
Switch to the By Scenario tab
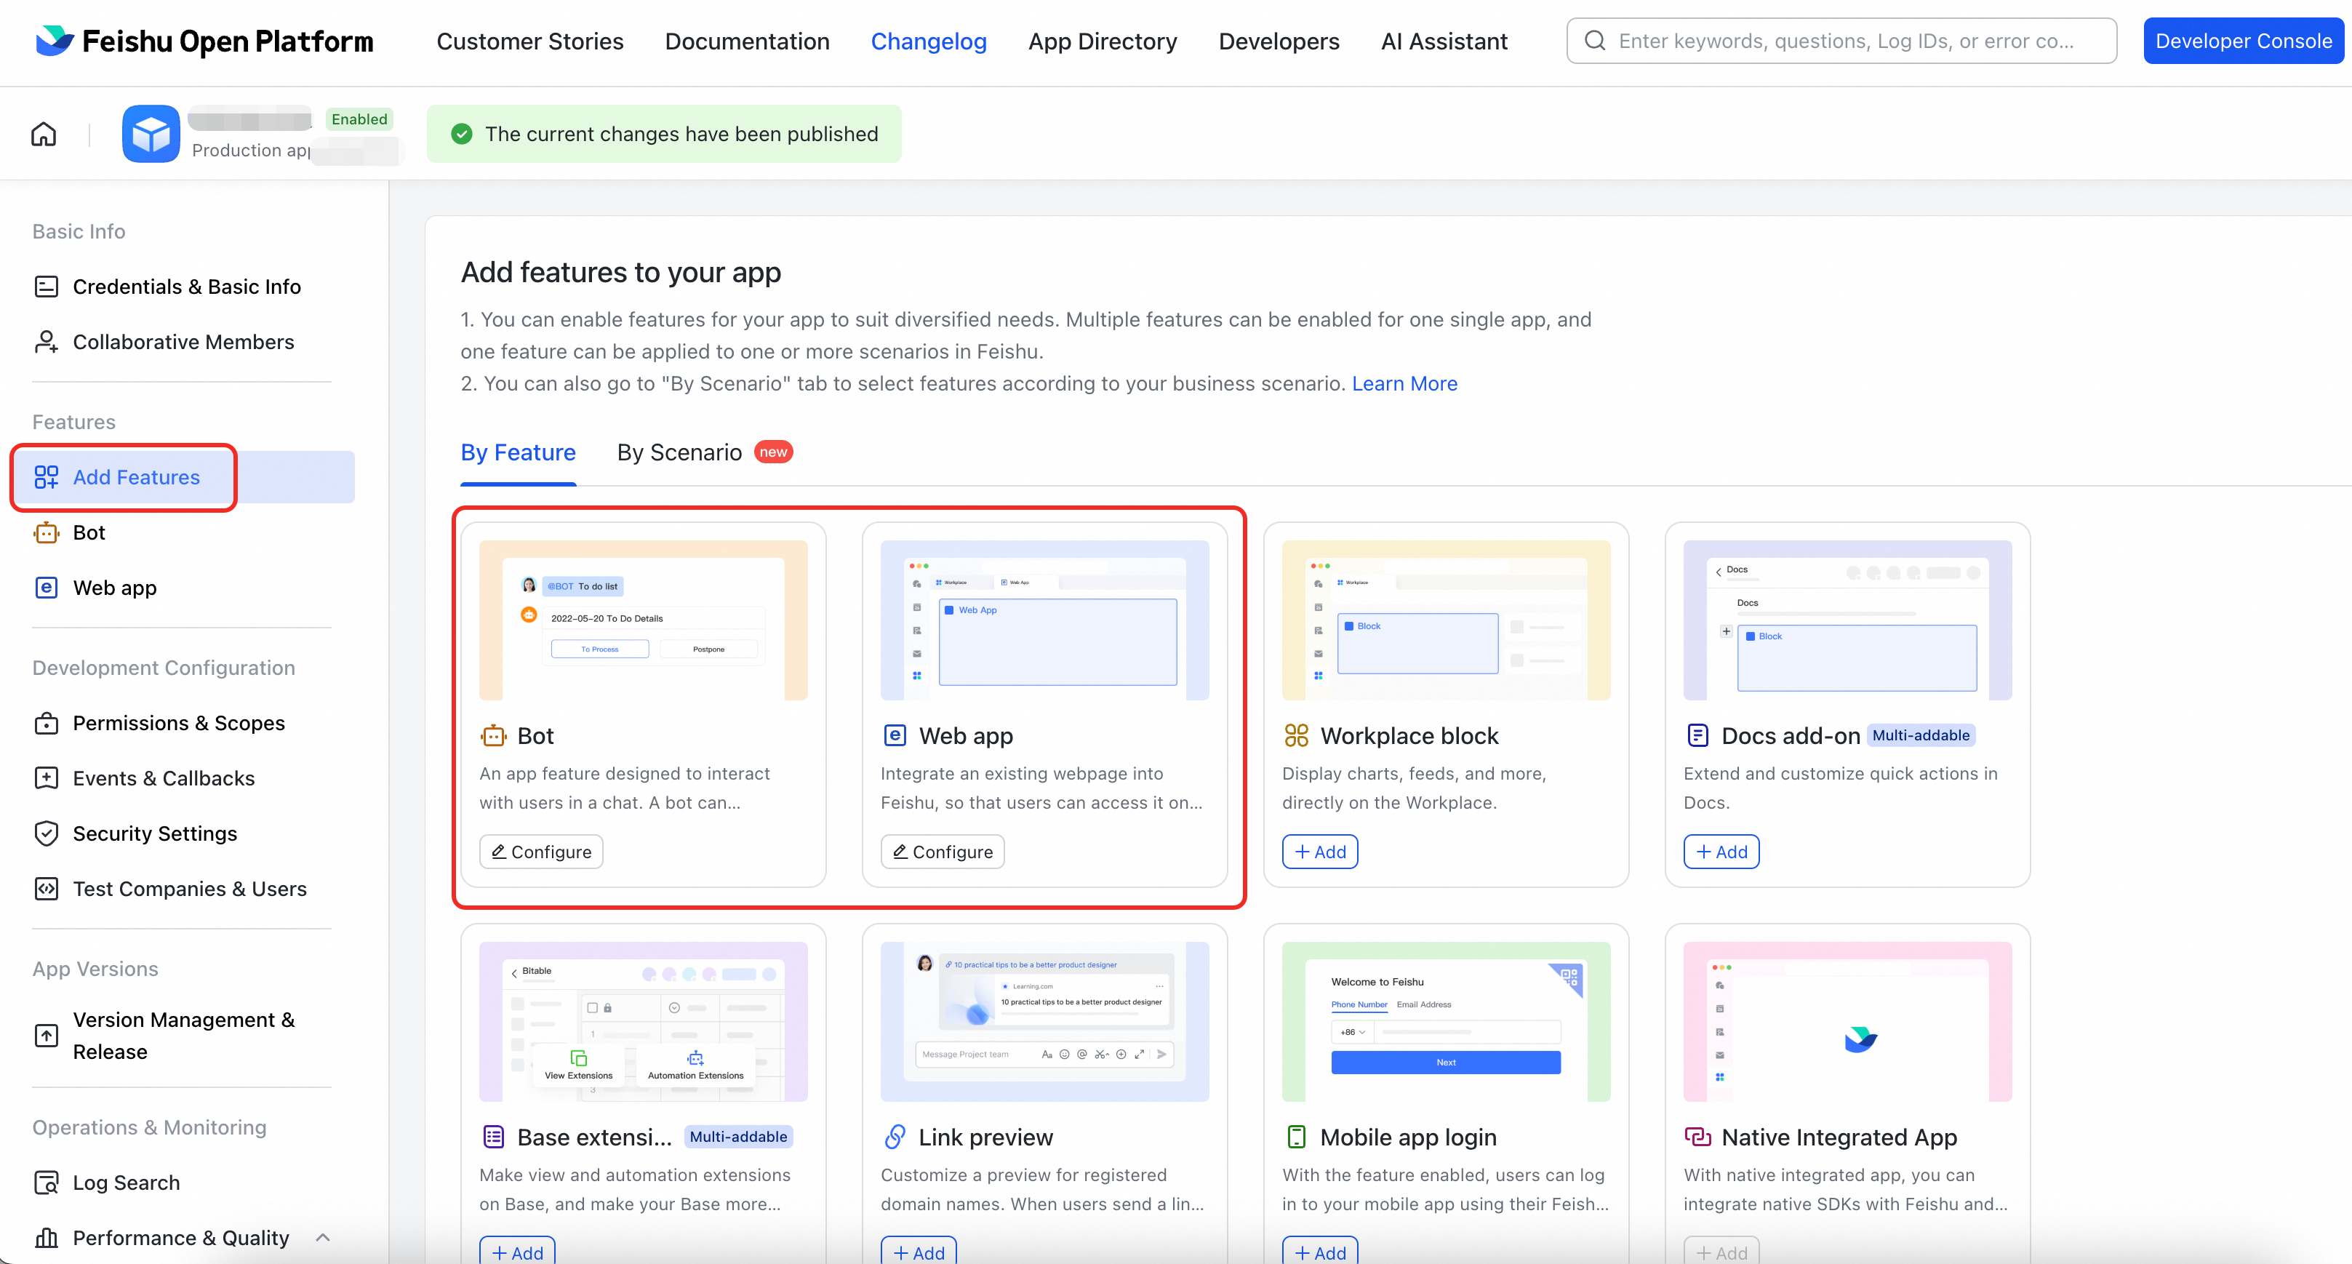[x=679, y=452]
